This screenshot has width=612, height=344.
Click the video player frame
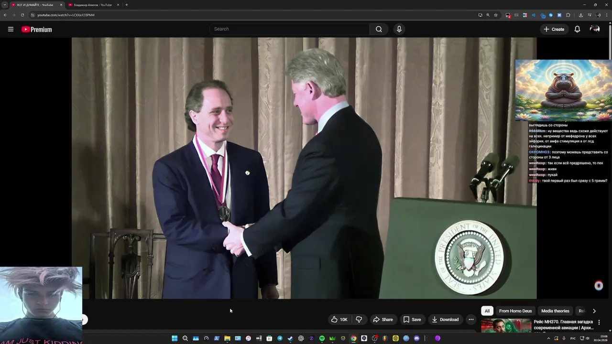click(304, 168)
